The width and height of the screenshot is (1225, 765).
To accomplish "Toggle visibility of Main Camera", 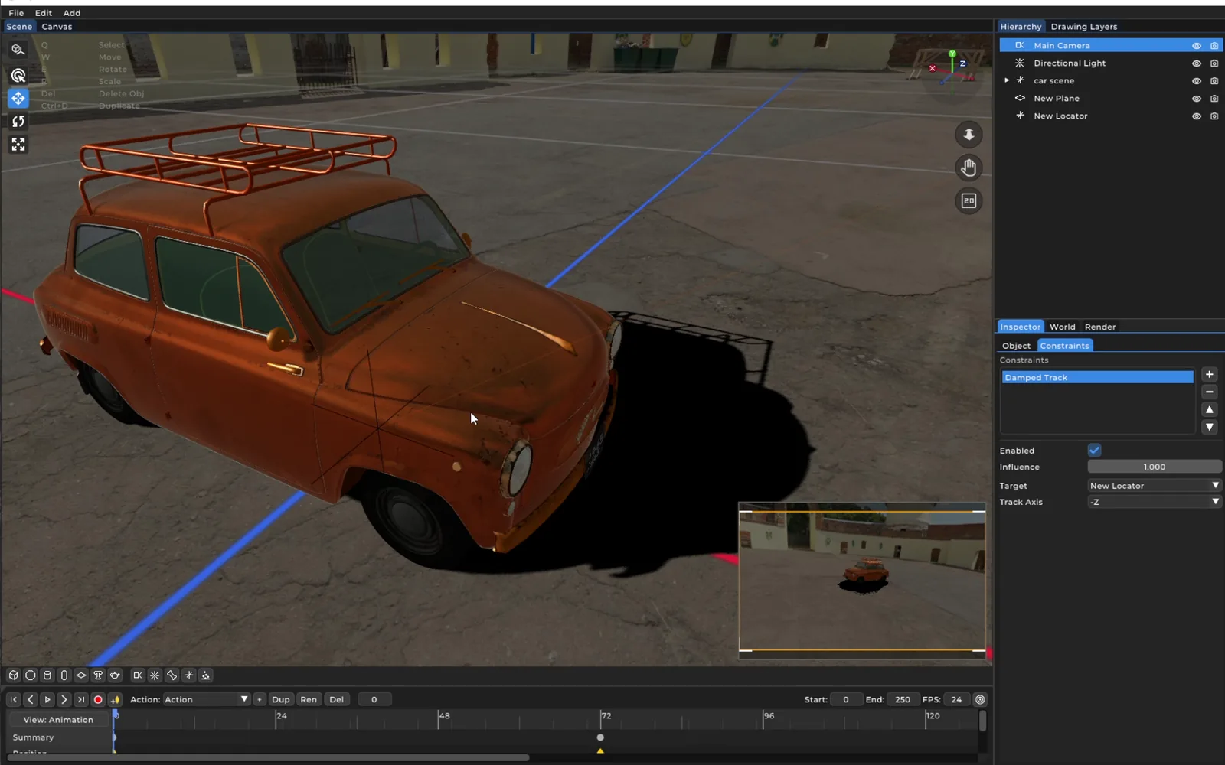I will pyautogui.click(x=1196, y=46).
